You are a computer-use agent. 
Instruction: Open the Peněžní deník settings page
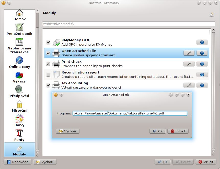pyautogui.click(x=19, y=29)
